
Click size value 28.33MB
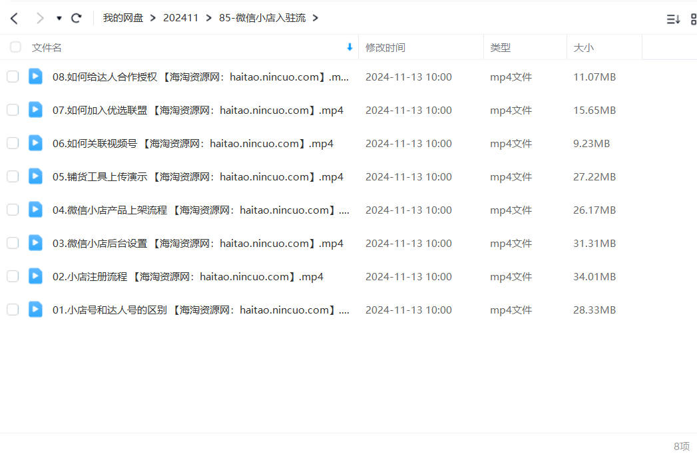594,310
